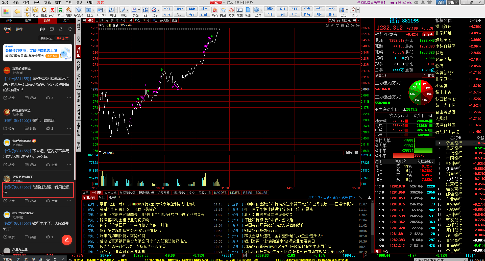Viewport: 485px width, 261px height.
Task: Open news 金融杠杆断裂！又一光伏巨头破产
Action: click(128, 209)
